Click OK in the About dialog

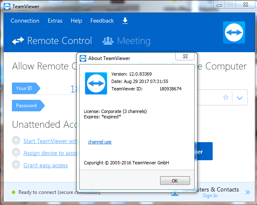(175, 181)
